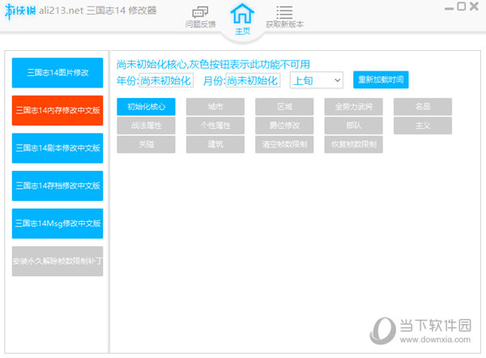Viewport: 486px width, 358px height.
Task: Click the 名品 button
Action: tap(423, 107)
